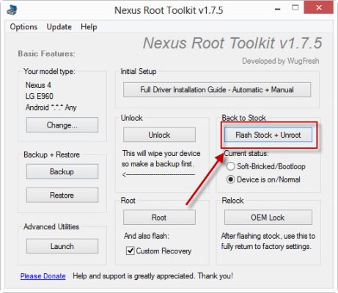Open the Please Donate link
The width and height of the screenshot is (338, 293).
click(x=43, y=276)
